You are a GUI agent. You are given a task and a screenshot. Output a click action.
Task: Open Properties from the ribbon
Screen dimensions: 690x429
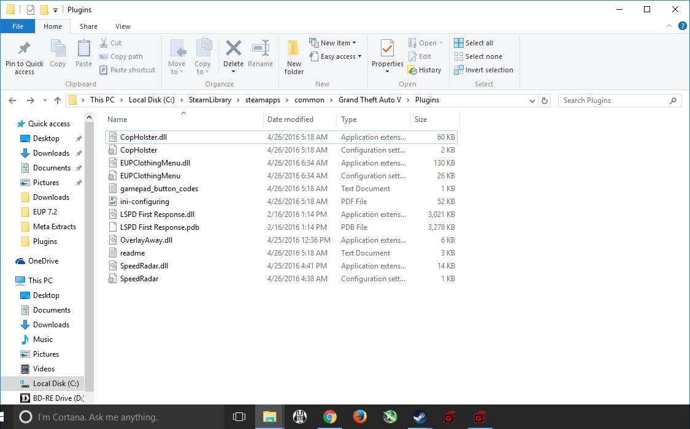(387, 48)
